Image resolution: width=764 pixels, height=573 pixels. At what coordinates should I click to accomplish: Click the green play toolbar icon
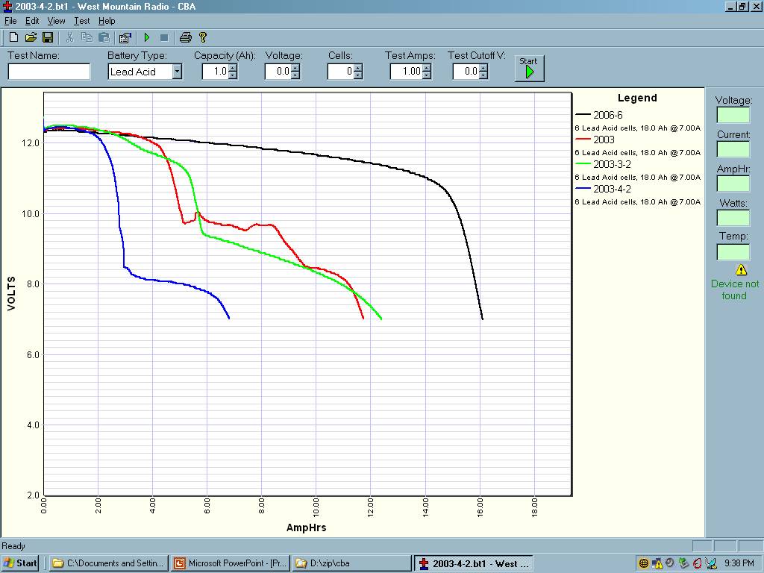(147, 37)
